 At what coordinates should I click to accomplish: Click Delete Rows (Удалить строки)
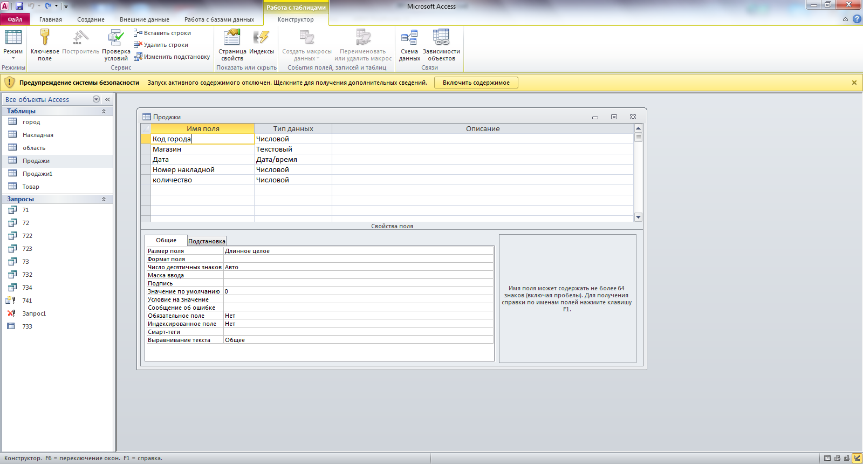[x=161, y=45]
